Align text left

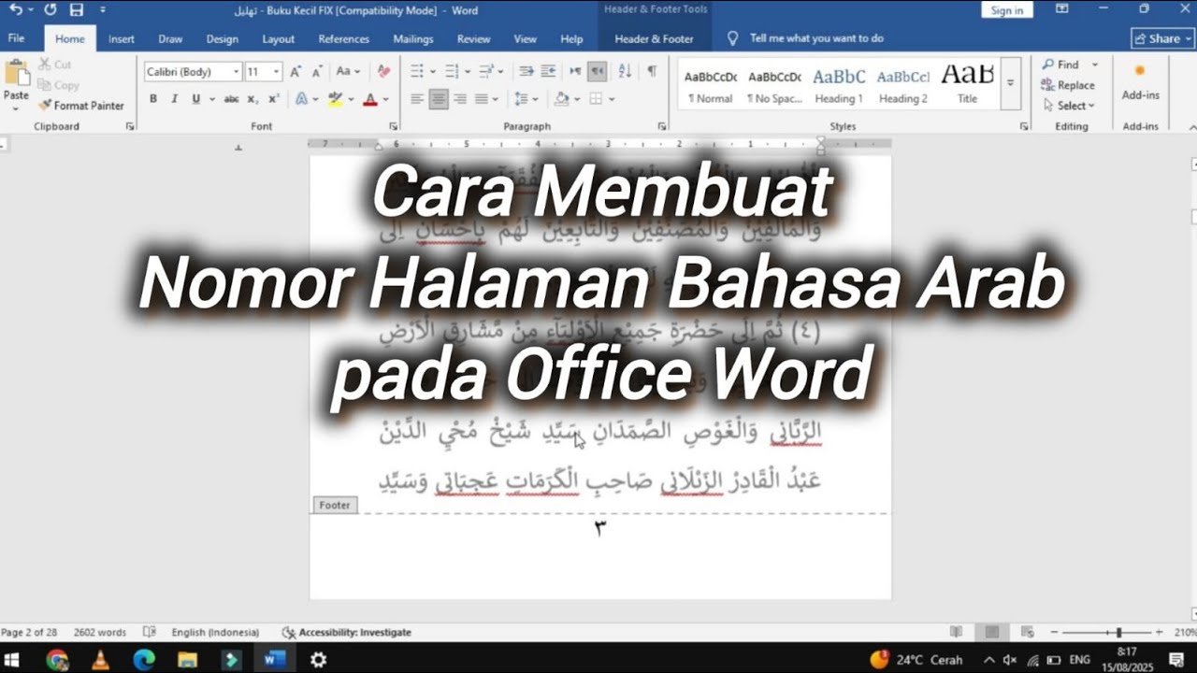coord(417,99)
